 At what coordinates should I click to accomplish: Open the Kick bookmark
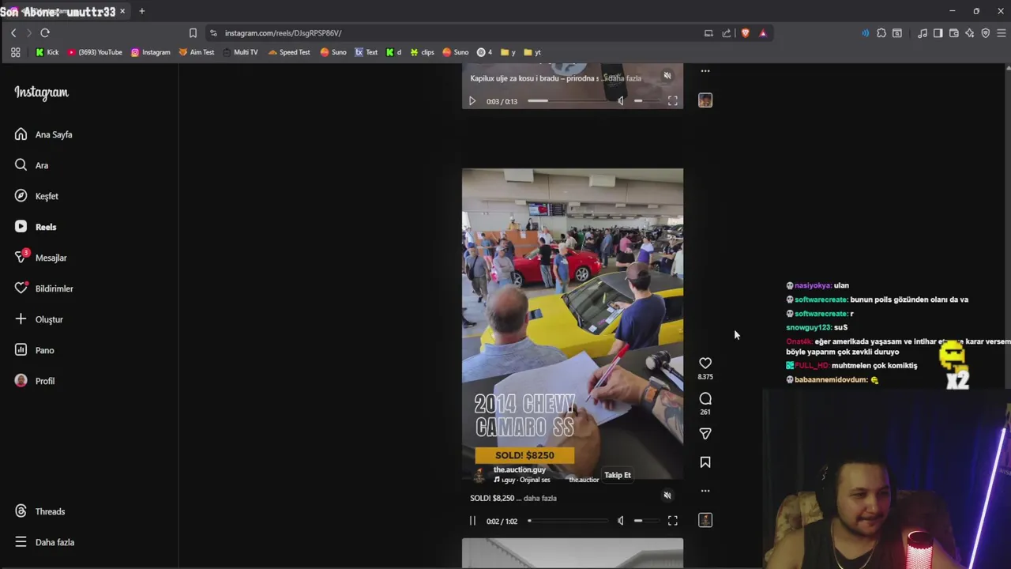coord(47,52)
